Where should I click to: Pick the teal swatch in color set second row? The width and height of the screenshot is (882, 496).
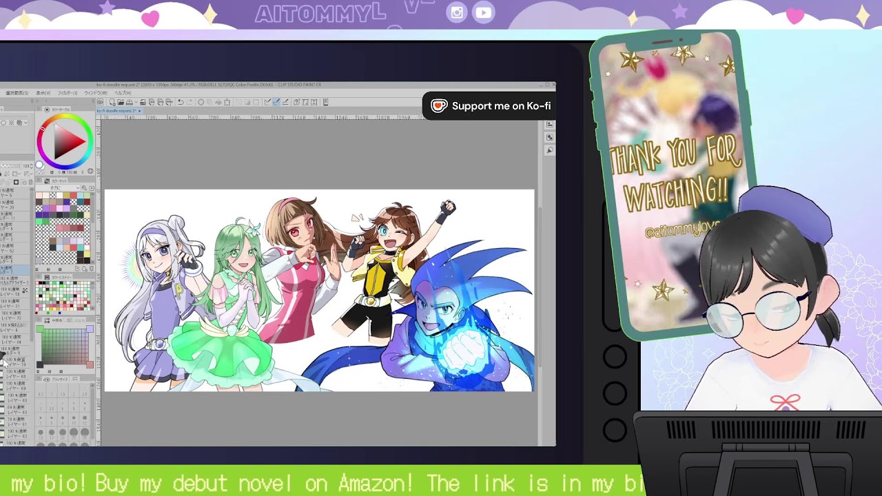point(81,202)
